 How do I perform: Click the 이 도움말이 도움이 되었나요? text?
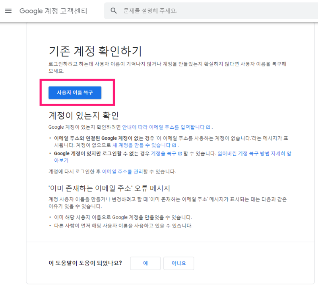click(85, 263)
